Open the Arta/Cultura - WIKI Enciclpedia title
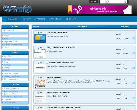 61,48
